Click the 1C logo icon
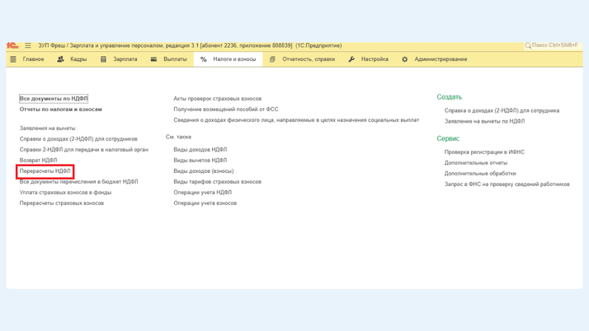This screenshot has height=331, width=589. tap(12, 46)
